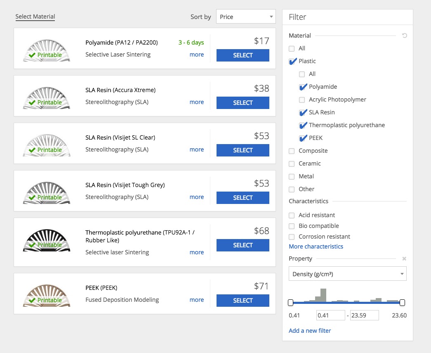Tick the Acid resistant characteristic checkbox
Screen dimensions: 431x353
click(292, 216)
